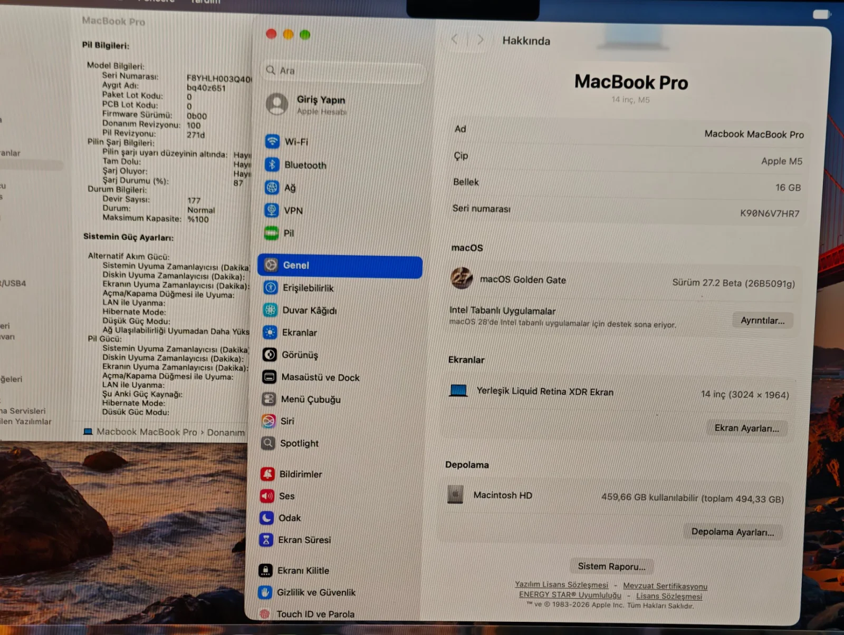Open the Pil (Battery) icon
The height and width of the screenshot is (635, 844).
click(271, 232)
